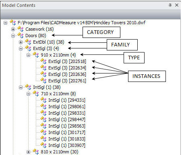This screenshot has height=155, width=182.
Task: Collapse the Doors (80) category
Action: tap(13, 36)
